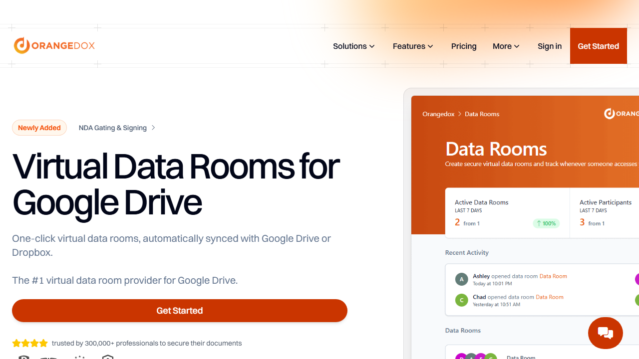The width and height of the screenshot is (639, 359).
Task: Click the 'Virtual Data Rooms for Google Drive' heading
Action: [176, 184]
